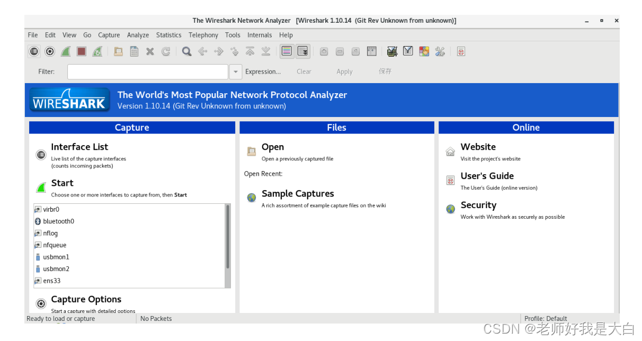This screenshot has height=341, width=642.
Task: Open the Statistics menu
Action: tap(169, 35)
